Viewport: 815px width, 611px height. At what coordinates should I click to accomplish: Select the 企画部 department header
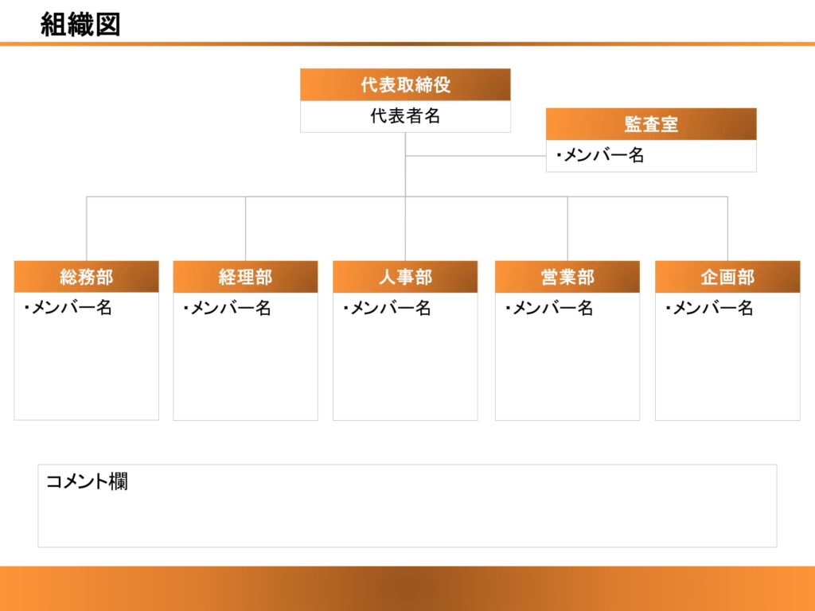[x=728, y=278]
